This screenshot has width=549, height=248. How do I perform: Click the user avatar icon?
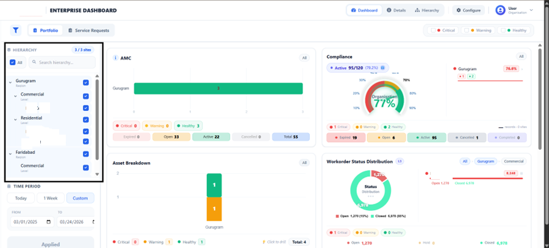(x=501, y=10)
